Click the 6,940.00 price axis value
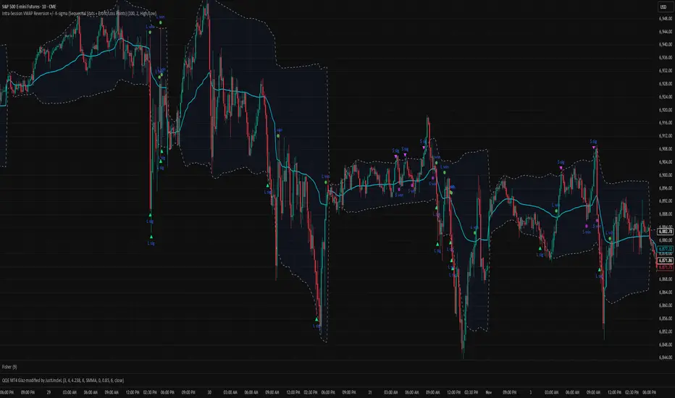The width and height of the screenshot is (675, 398). pyautogui.click(x=665, y=44)
